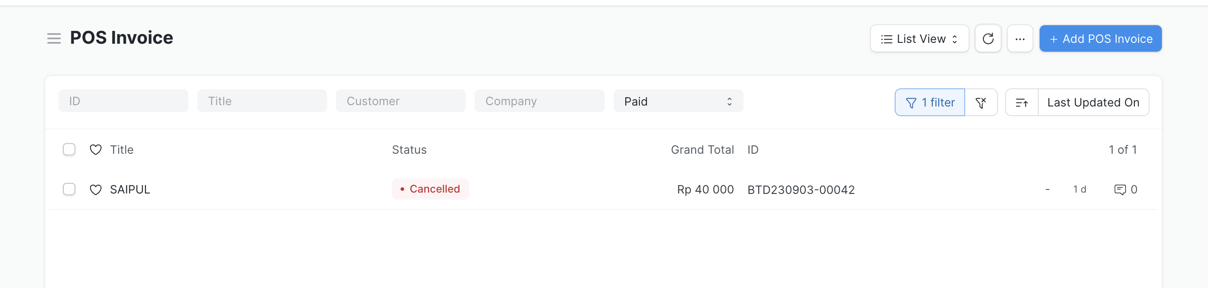Open the three-dots more options menu

(1020, 39)
